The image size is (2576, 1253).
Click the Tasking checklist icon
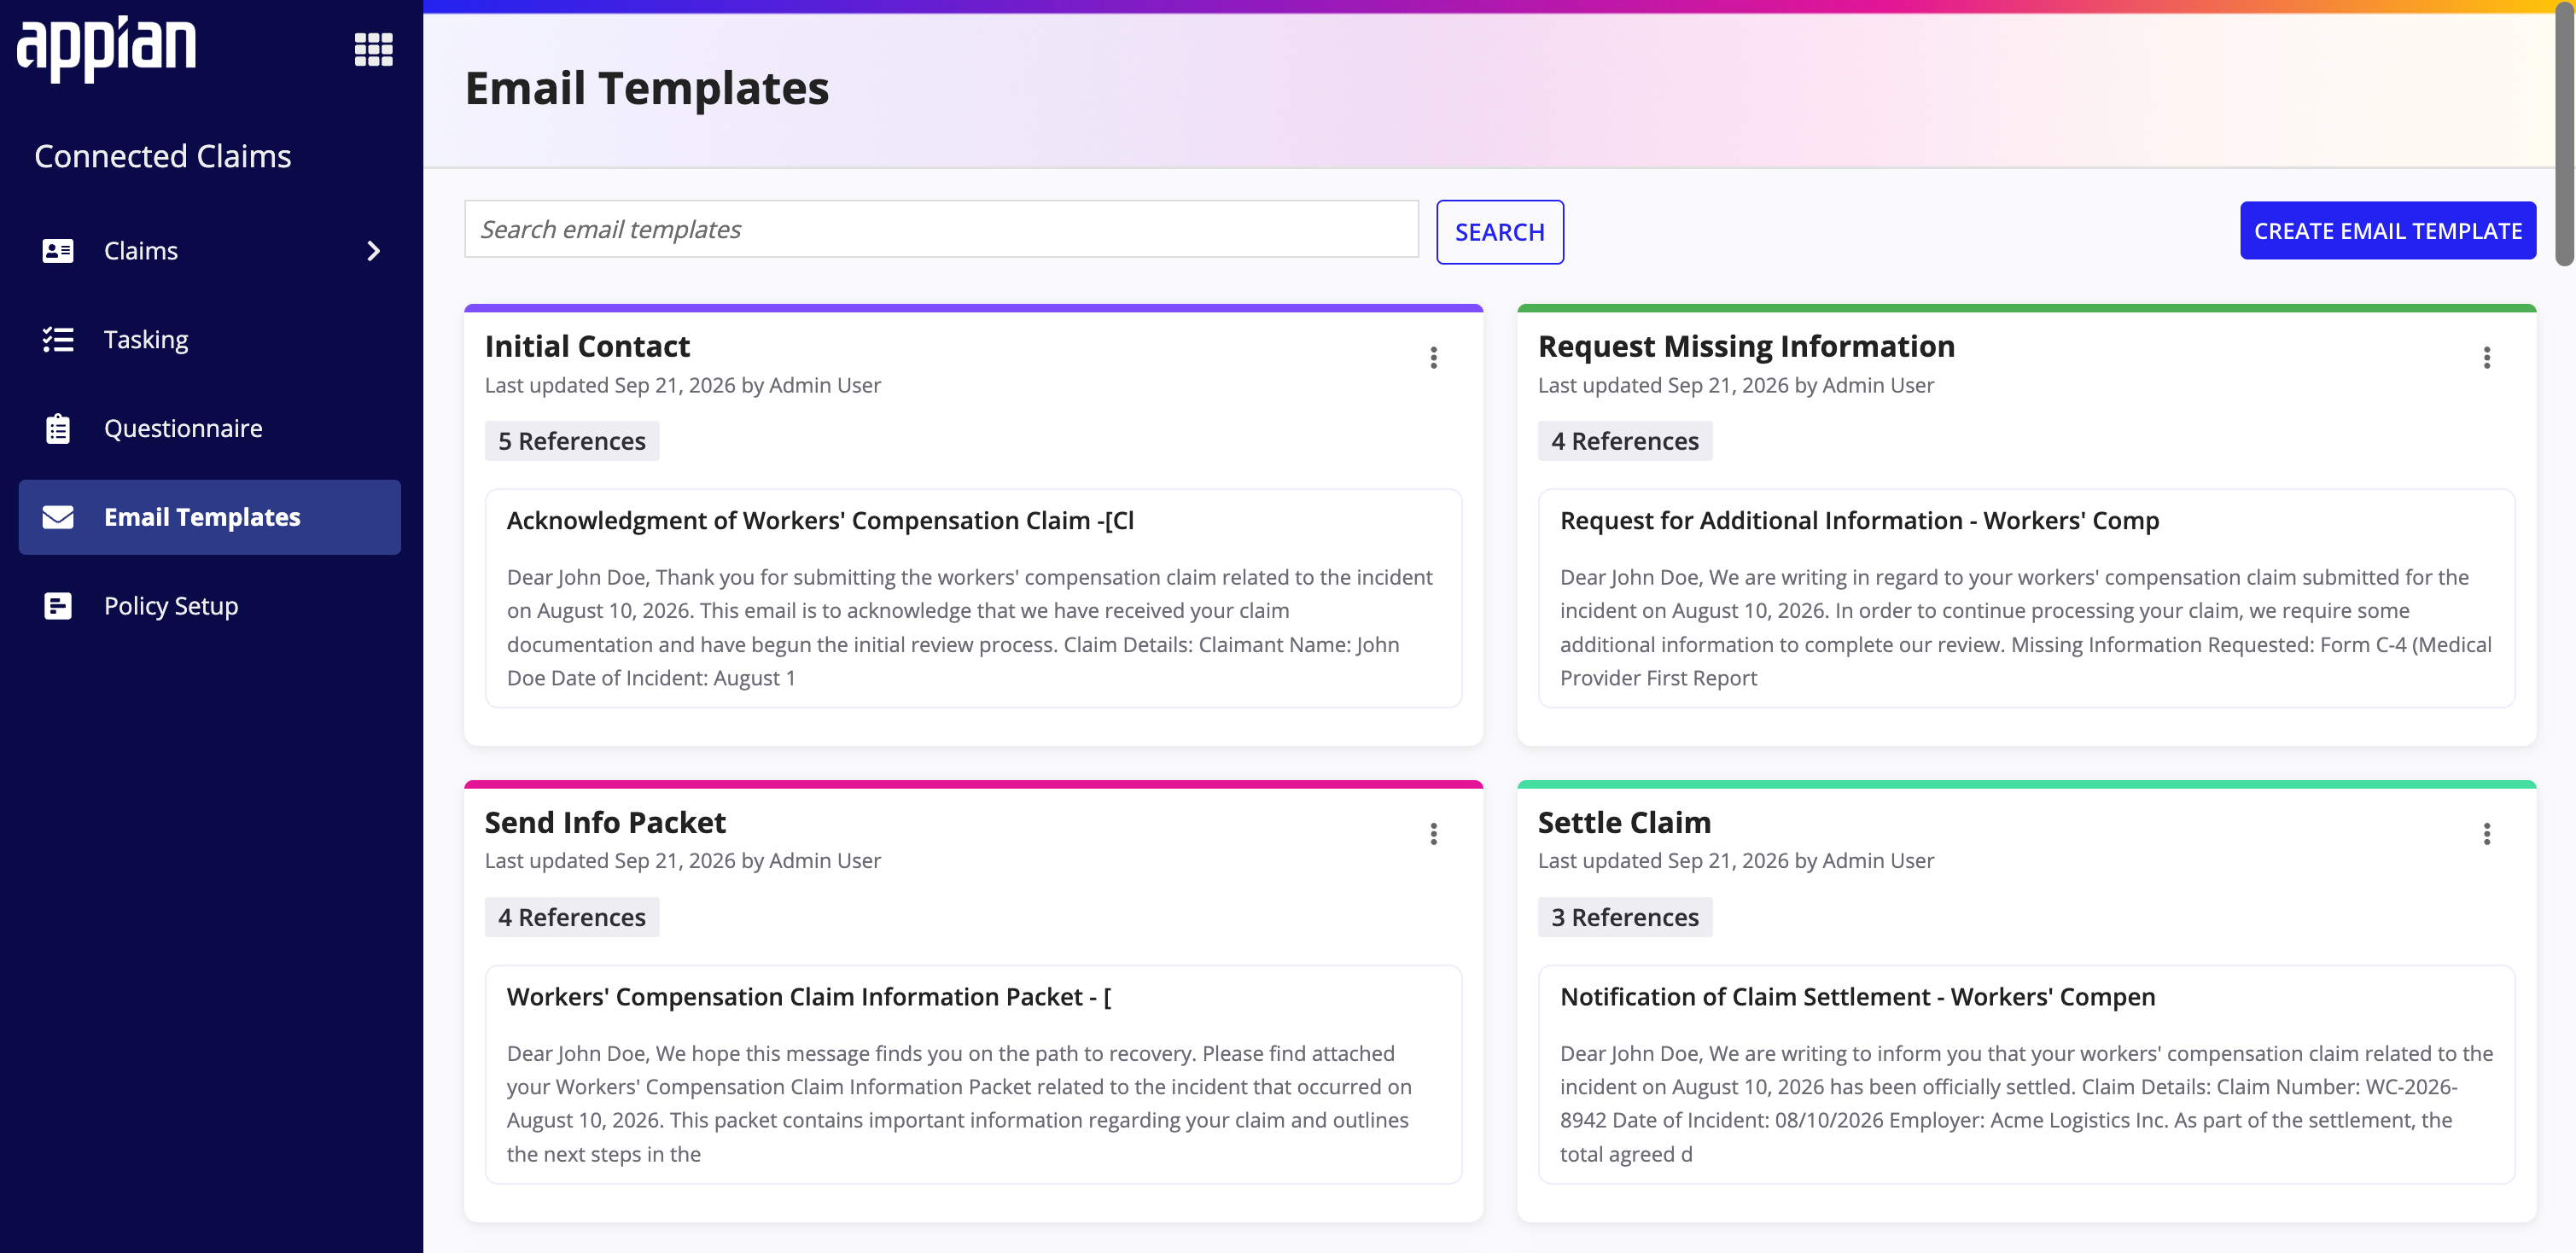58,340
